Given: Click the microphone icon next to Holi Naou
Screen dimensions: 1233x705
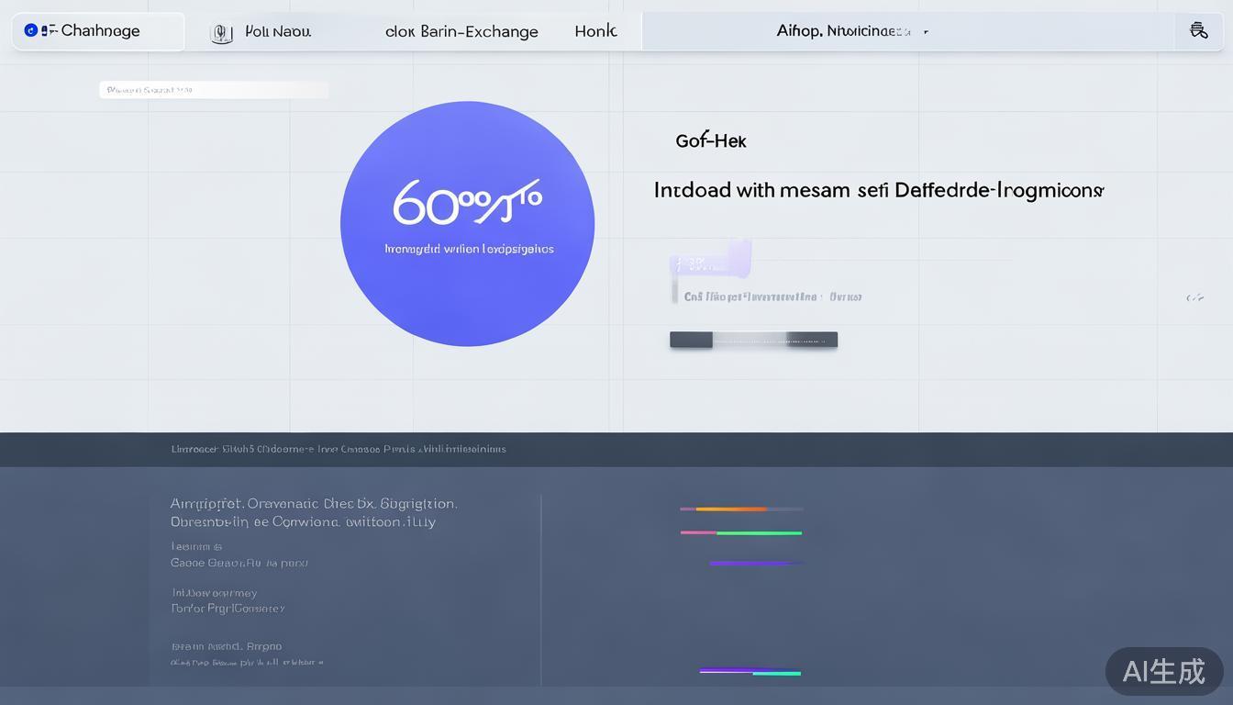Looking at the screenshot, I should (x=221, y=33).
